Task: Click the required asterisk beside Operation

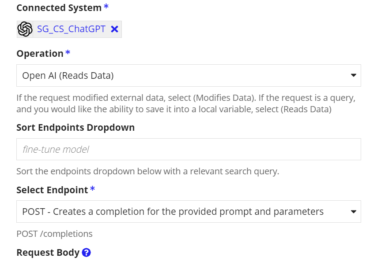Action: pos(68,53)
